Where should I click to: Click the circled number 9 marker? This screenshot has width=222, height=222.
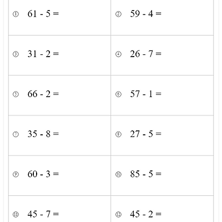[x=16, y=174]
